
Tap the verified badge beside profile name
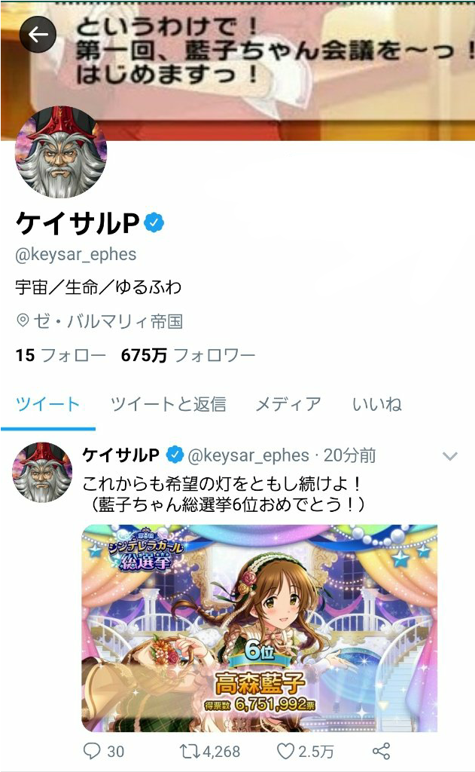pyautogui.click(x=154, y=223)
